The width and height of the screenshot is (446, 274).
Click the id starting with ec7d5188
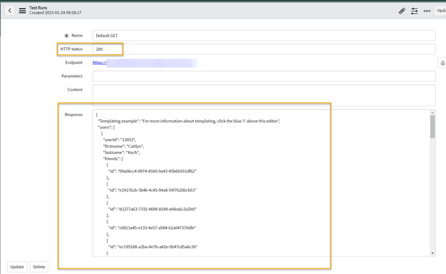[153, 247]
